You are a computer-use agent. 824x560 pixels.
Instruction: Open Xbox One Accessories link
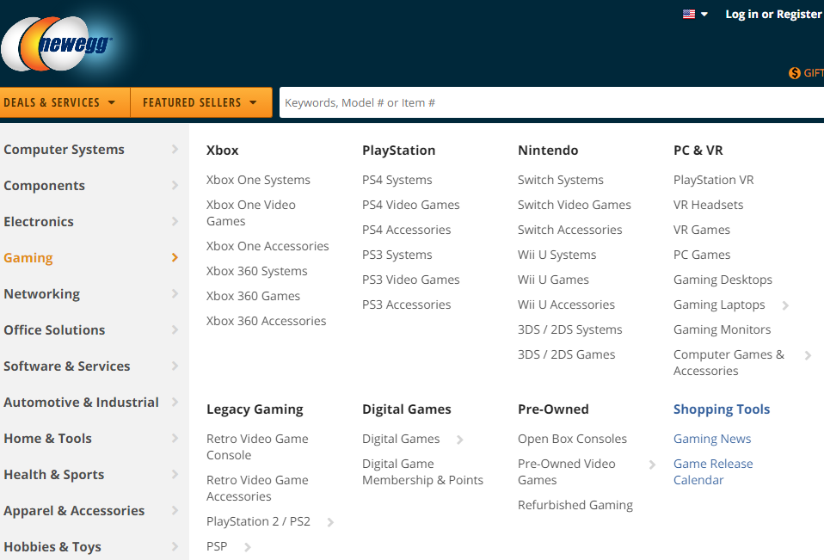[x=267, y=246]
